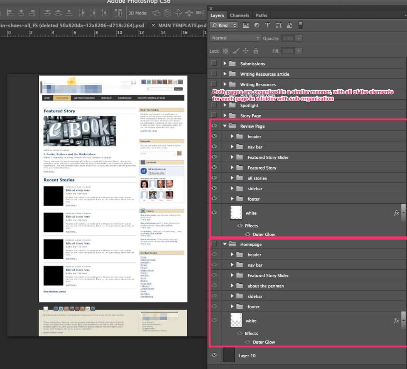Viewport: 407px width, 369px height.
Task: Click the Lock transparent pixels icon
Action: pyautogui.click(x=226, y=51)
